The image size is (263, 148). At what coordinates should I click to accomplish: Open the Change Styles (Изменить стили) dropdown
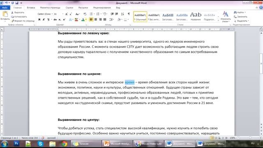226,17
